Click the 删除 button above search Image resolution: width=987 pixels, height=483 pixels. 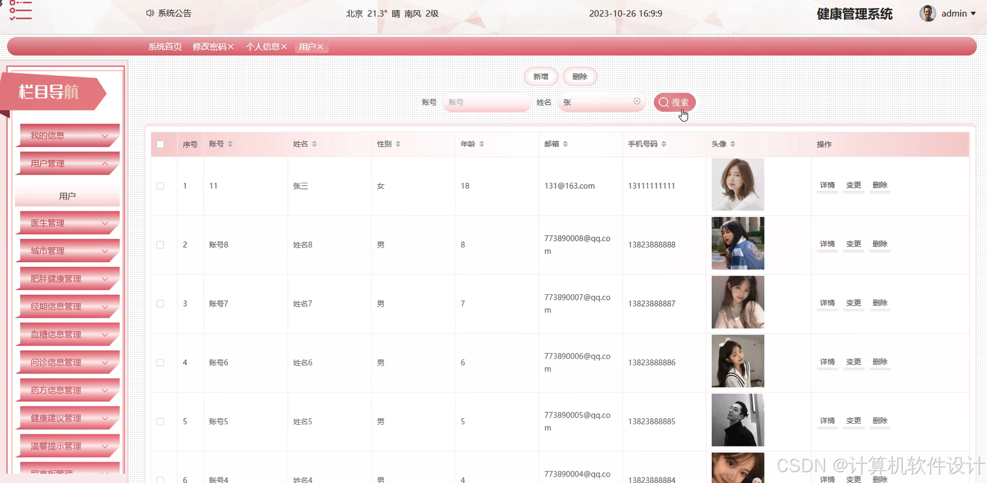point(580,77)
